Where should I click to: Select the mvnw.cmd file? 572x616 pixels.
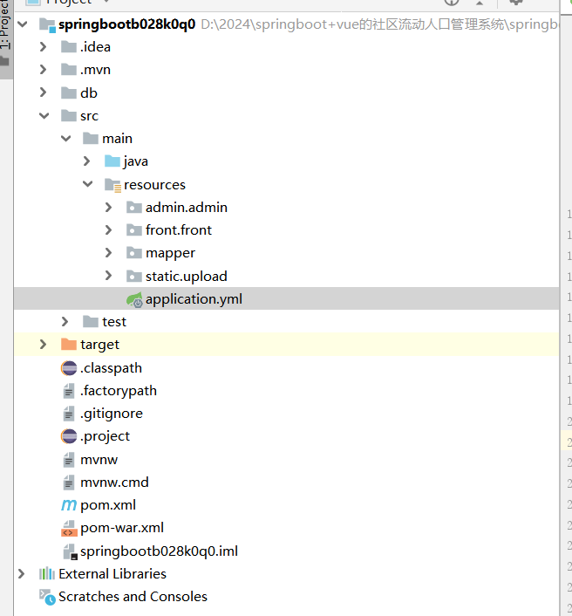click(x=114, y=483)
